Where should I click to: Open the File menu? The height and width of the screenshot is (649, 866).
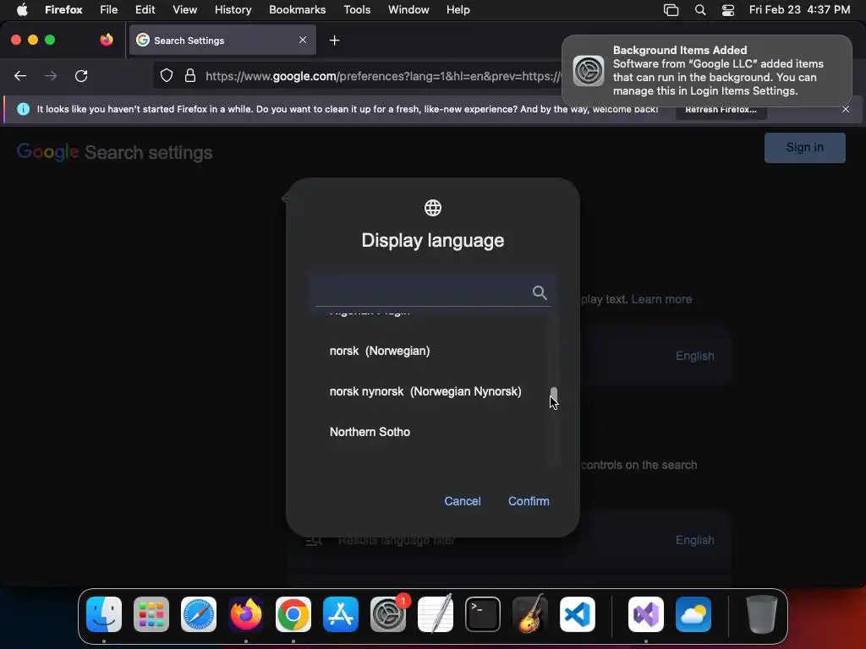(x=109, y=9)
